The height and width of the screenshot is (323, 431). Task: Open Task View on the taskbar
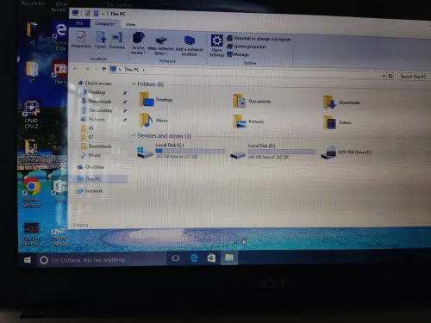(x=175, y=258)
